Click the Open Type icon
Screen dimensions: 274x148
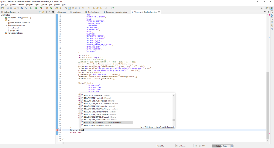pos(56,8)
